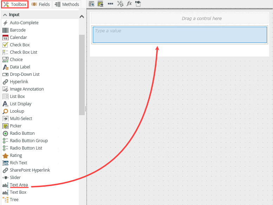Select the Slider control icon
This screenshot has width=273, height=205.
coord(5,178)
